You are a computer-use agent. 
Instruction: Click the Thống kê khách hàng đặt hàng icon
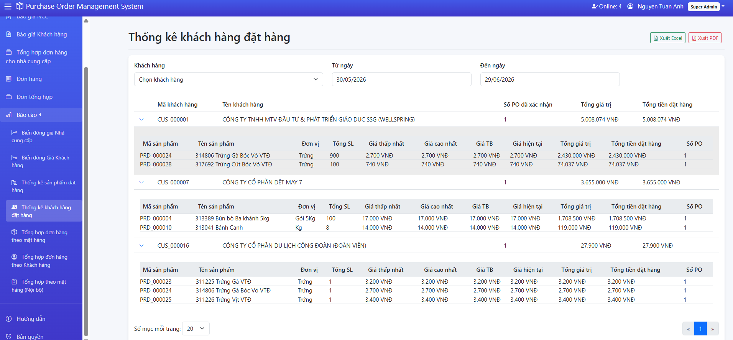(14, 207)
